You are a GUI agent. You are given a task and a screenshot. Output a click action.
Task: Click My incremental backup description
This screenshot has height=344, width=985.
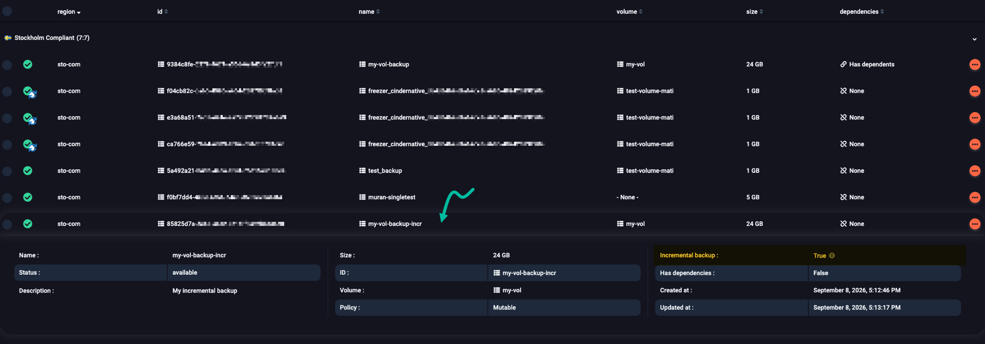pyautogui.click(x=205, y=291)
